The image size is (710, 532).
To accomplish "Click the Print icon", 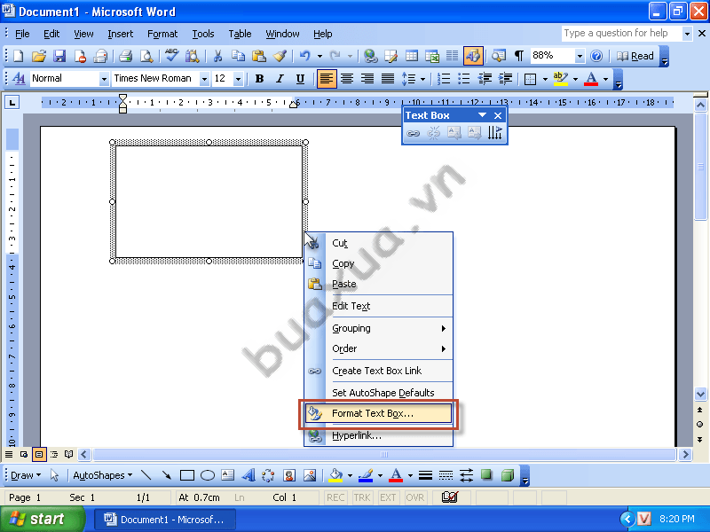I will [x=125, y=56].
